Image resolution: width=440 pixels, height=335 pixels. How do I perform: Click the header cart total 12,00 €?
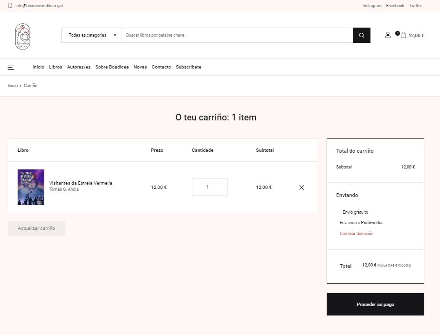(416, 36)
